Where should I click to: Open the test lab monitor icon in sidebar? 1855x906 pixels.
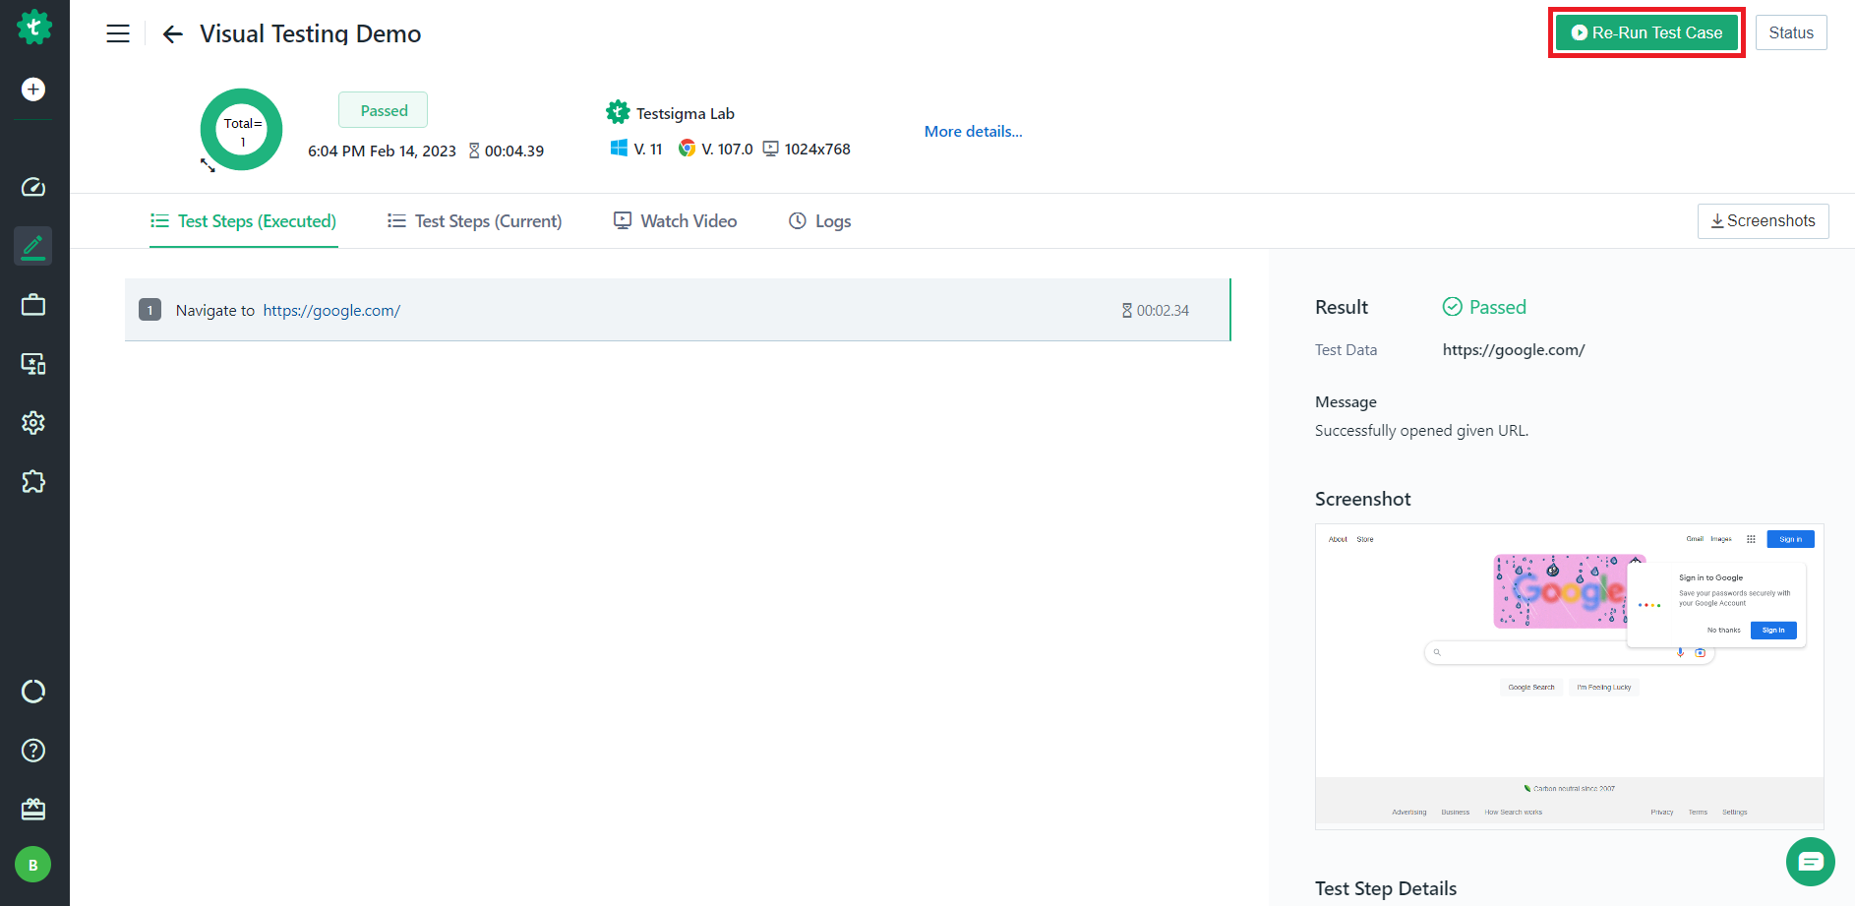[x=33, y=364]
